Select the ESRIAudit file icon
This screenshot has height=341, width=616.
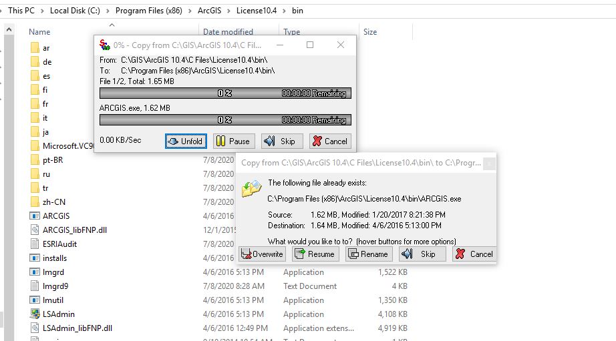click(35, 244)
